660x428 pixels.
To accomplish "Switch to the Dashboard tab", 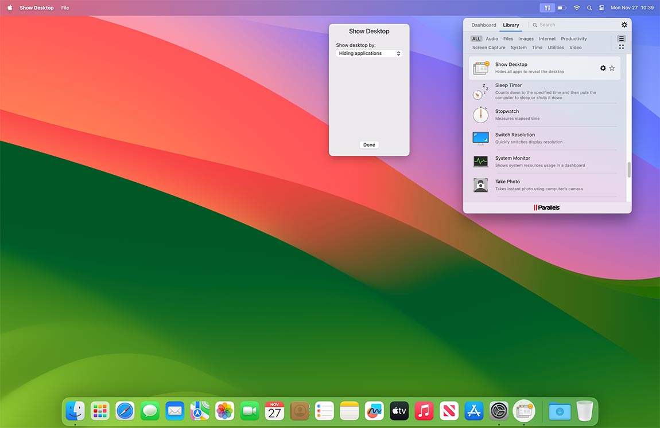I will pos(483,25).
